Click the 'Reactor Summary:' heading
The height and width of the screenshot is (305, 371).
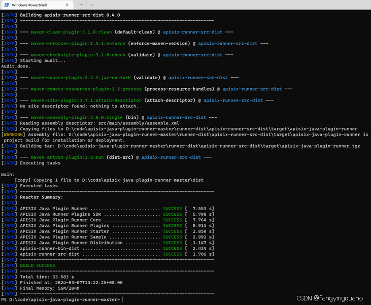click(42, 197)
